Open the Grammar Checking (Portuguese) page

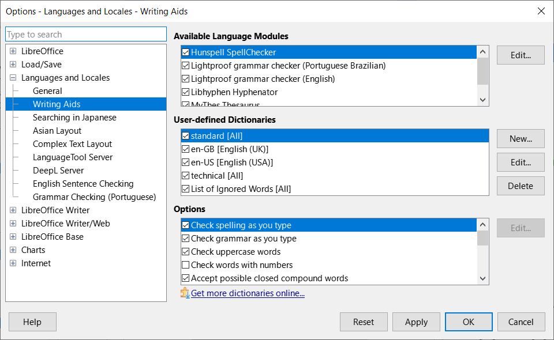tap(94, 197)
